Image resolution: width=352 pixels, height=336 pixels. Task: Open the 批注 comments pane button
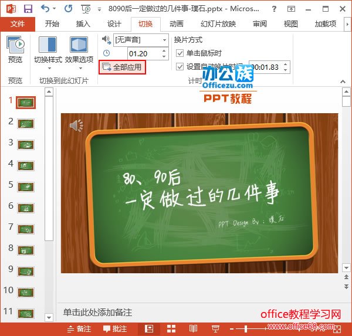[115, 329]
